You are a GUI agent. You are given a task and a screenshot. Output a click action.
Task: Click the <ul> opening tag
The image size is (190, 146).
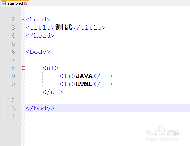pyautogui.click(x=51, y=68)
